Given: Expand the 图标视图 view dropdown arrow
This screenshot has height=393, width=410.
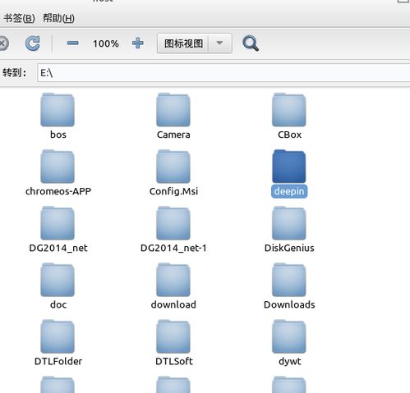Looking at the screenshot, I should click(219, 43).
